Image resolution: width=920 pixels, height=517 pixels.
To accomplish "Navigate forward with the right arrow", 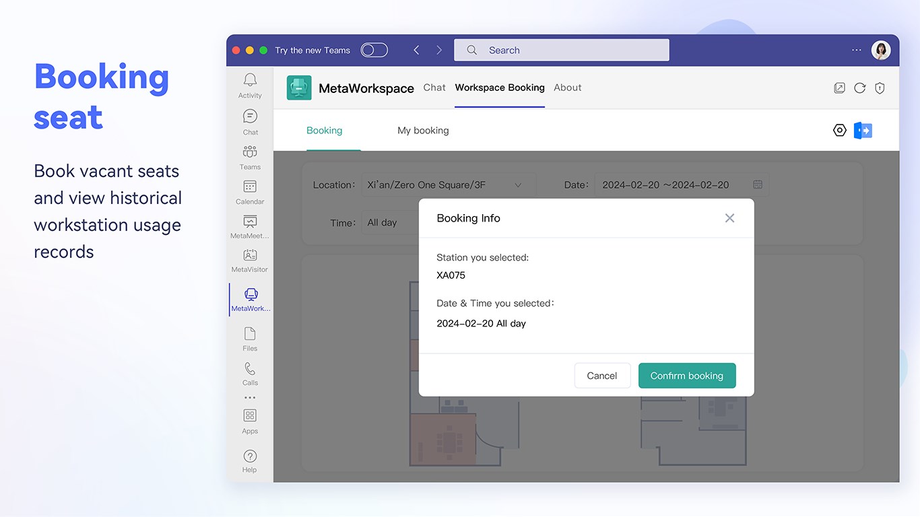I will [x=439, y=50].
